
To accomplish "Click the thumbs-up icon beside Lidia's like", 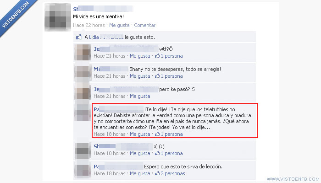I will [79, 37].
